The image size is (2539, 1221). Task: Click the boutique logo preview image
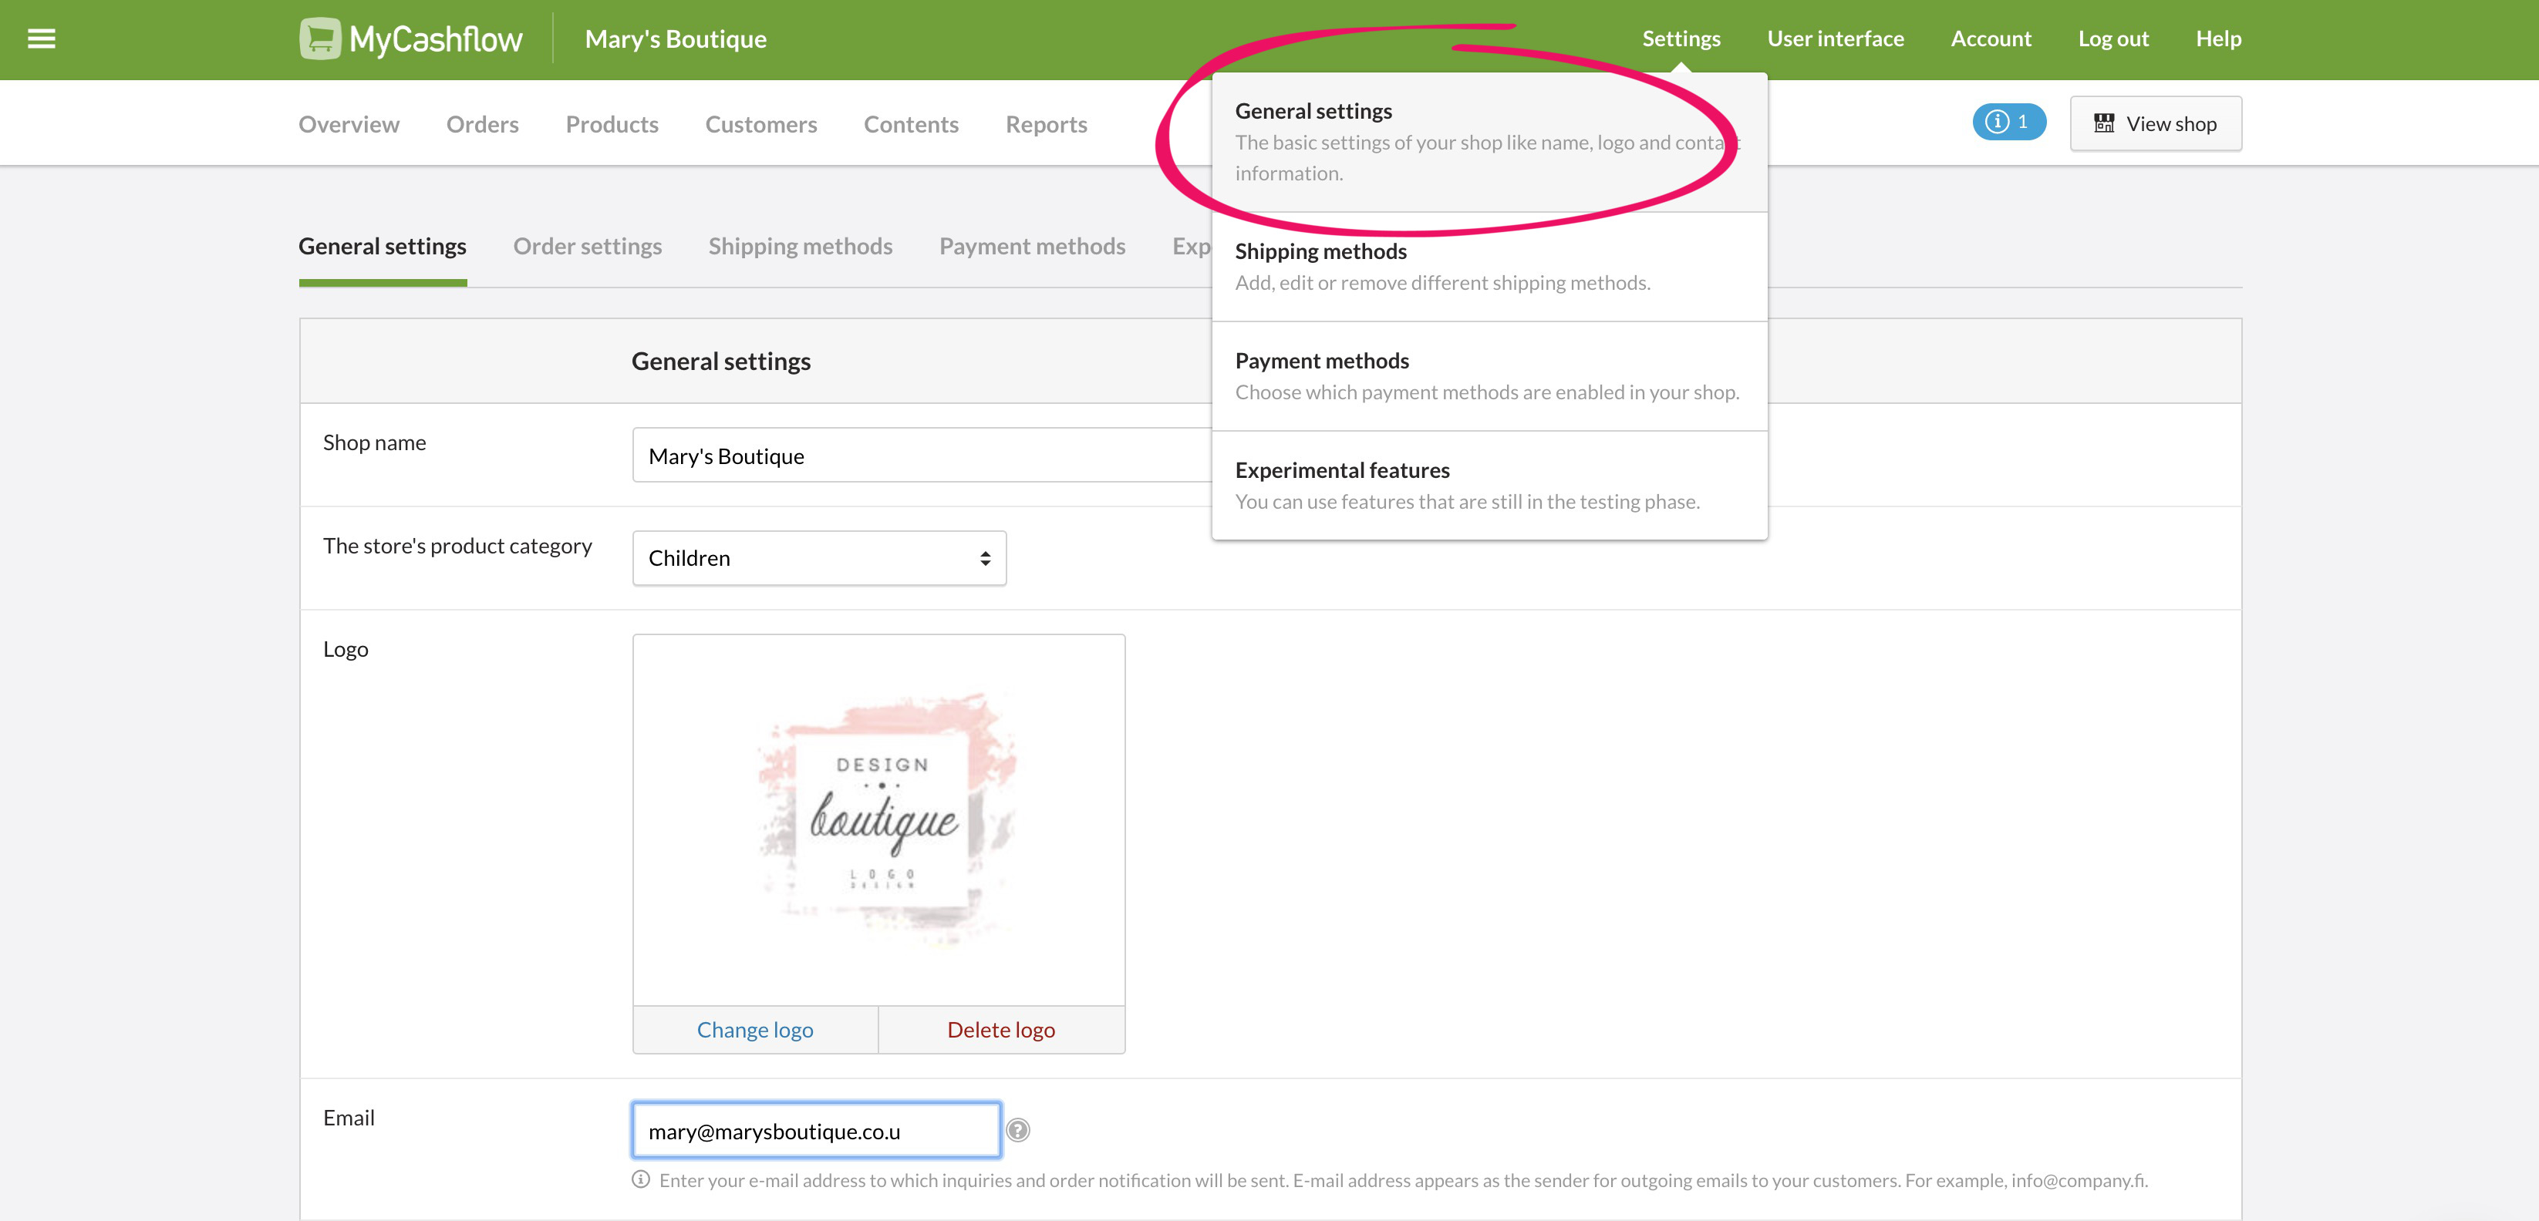click(x=879, y=820)
